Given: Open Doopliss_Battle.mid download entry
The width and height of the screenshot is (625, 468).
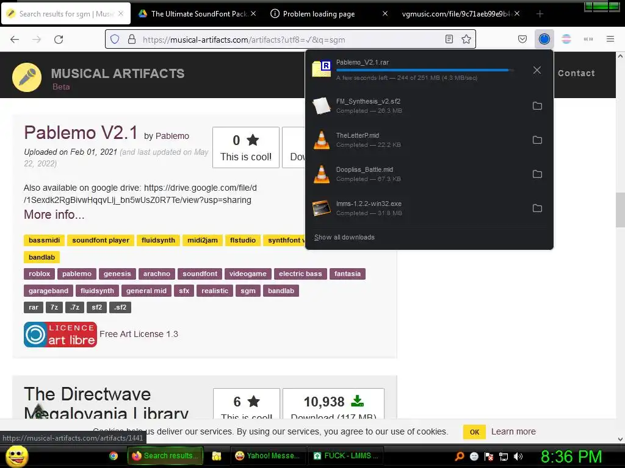Looking at the screenshot, I should (x=416, y=174).
